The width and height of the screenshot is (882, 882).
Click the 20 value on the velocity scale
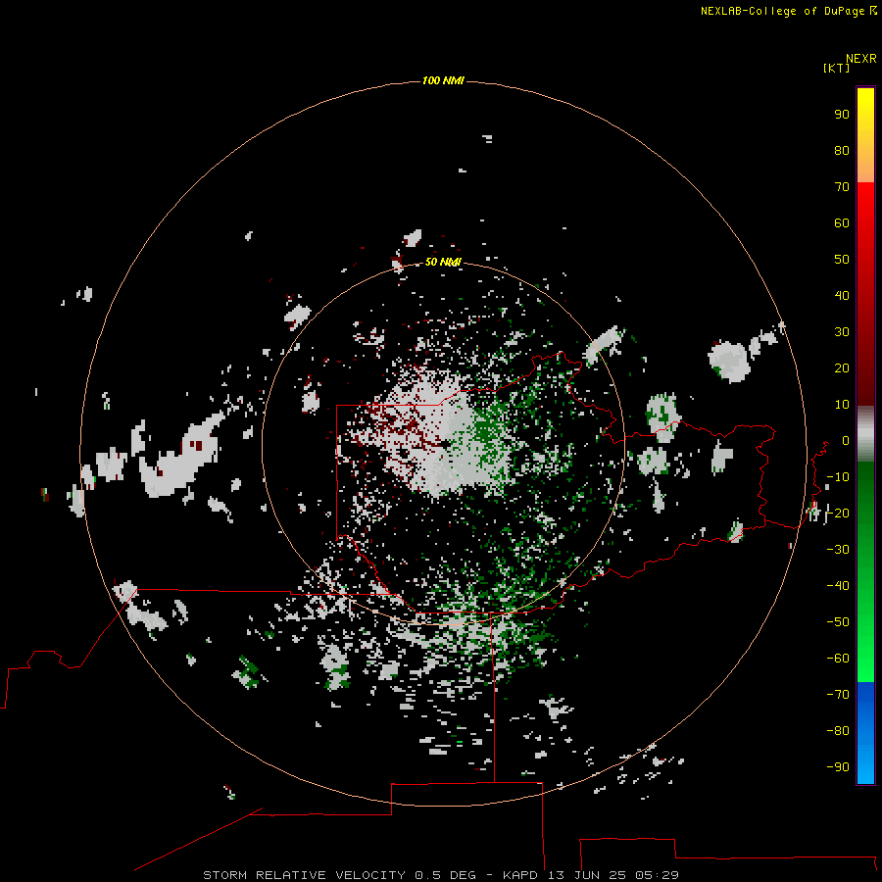click(x=842, y=367)
